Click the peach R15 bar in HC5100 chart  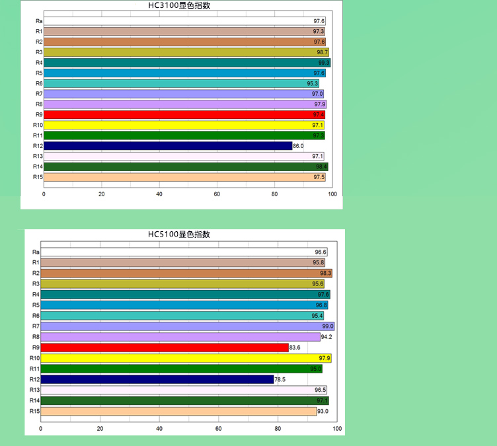pos(179,412)
